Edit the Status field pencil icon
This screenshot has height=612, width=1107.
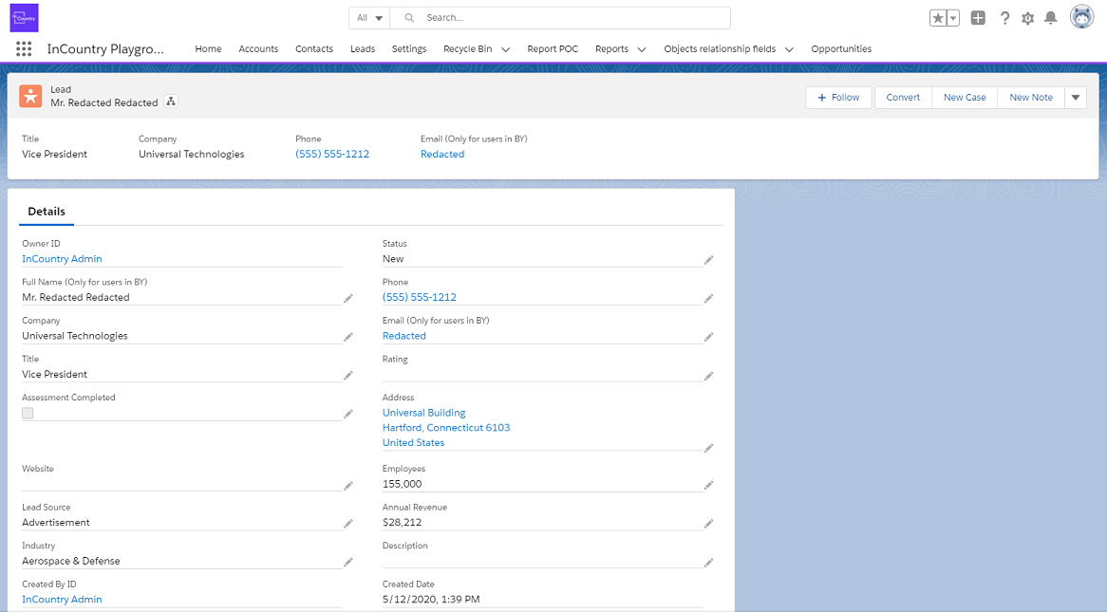[708, 260]
